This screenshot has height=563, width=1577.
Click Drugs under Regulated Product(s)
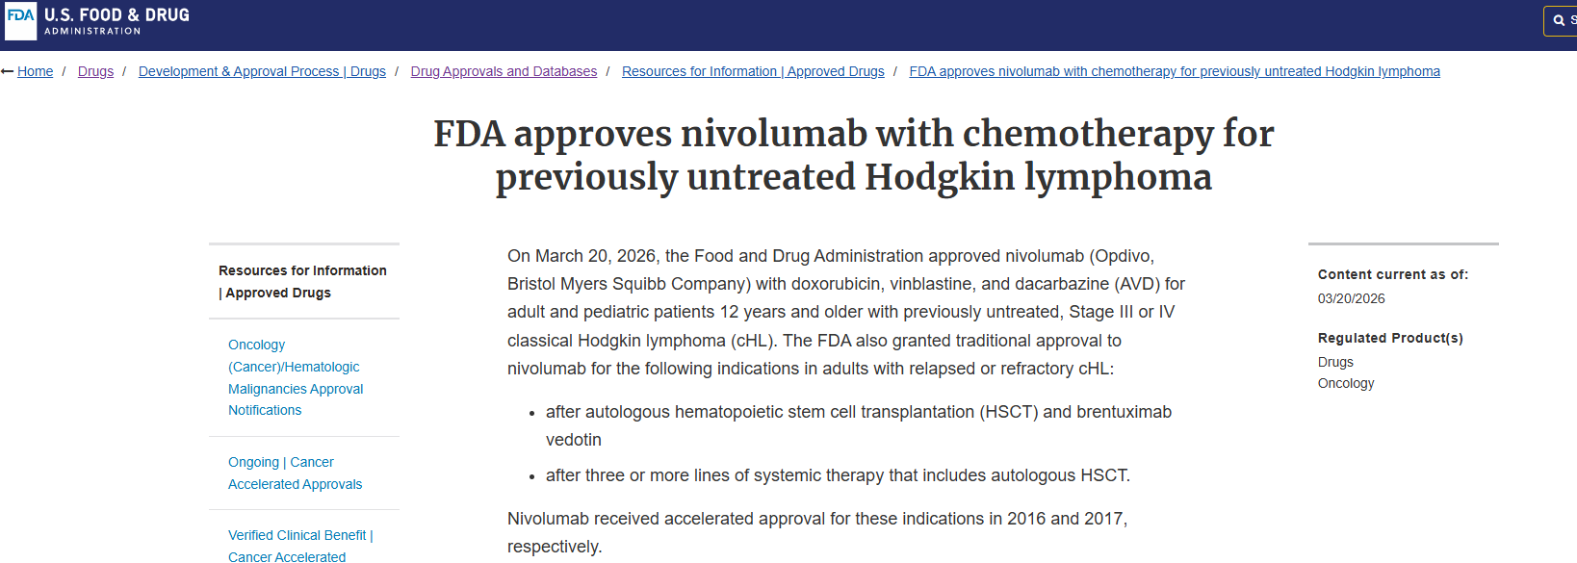(x=1335, y=362)
